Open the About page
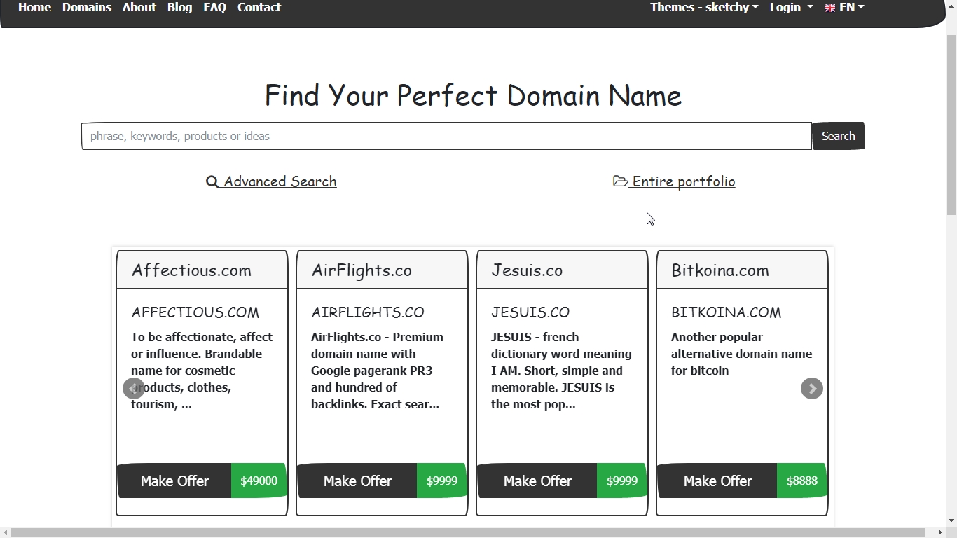 coord(139,7)
